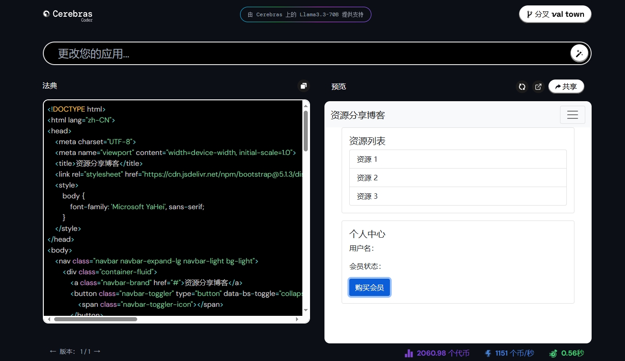Click the nav class navbar code line

[x=157, y=261]
